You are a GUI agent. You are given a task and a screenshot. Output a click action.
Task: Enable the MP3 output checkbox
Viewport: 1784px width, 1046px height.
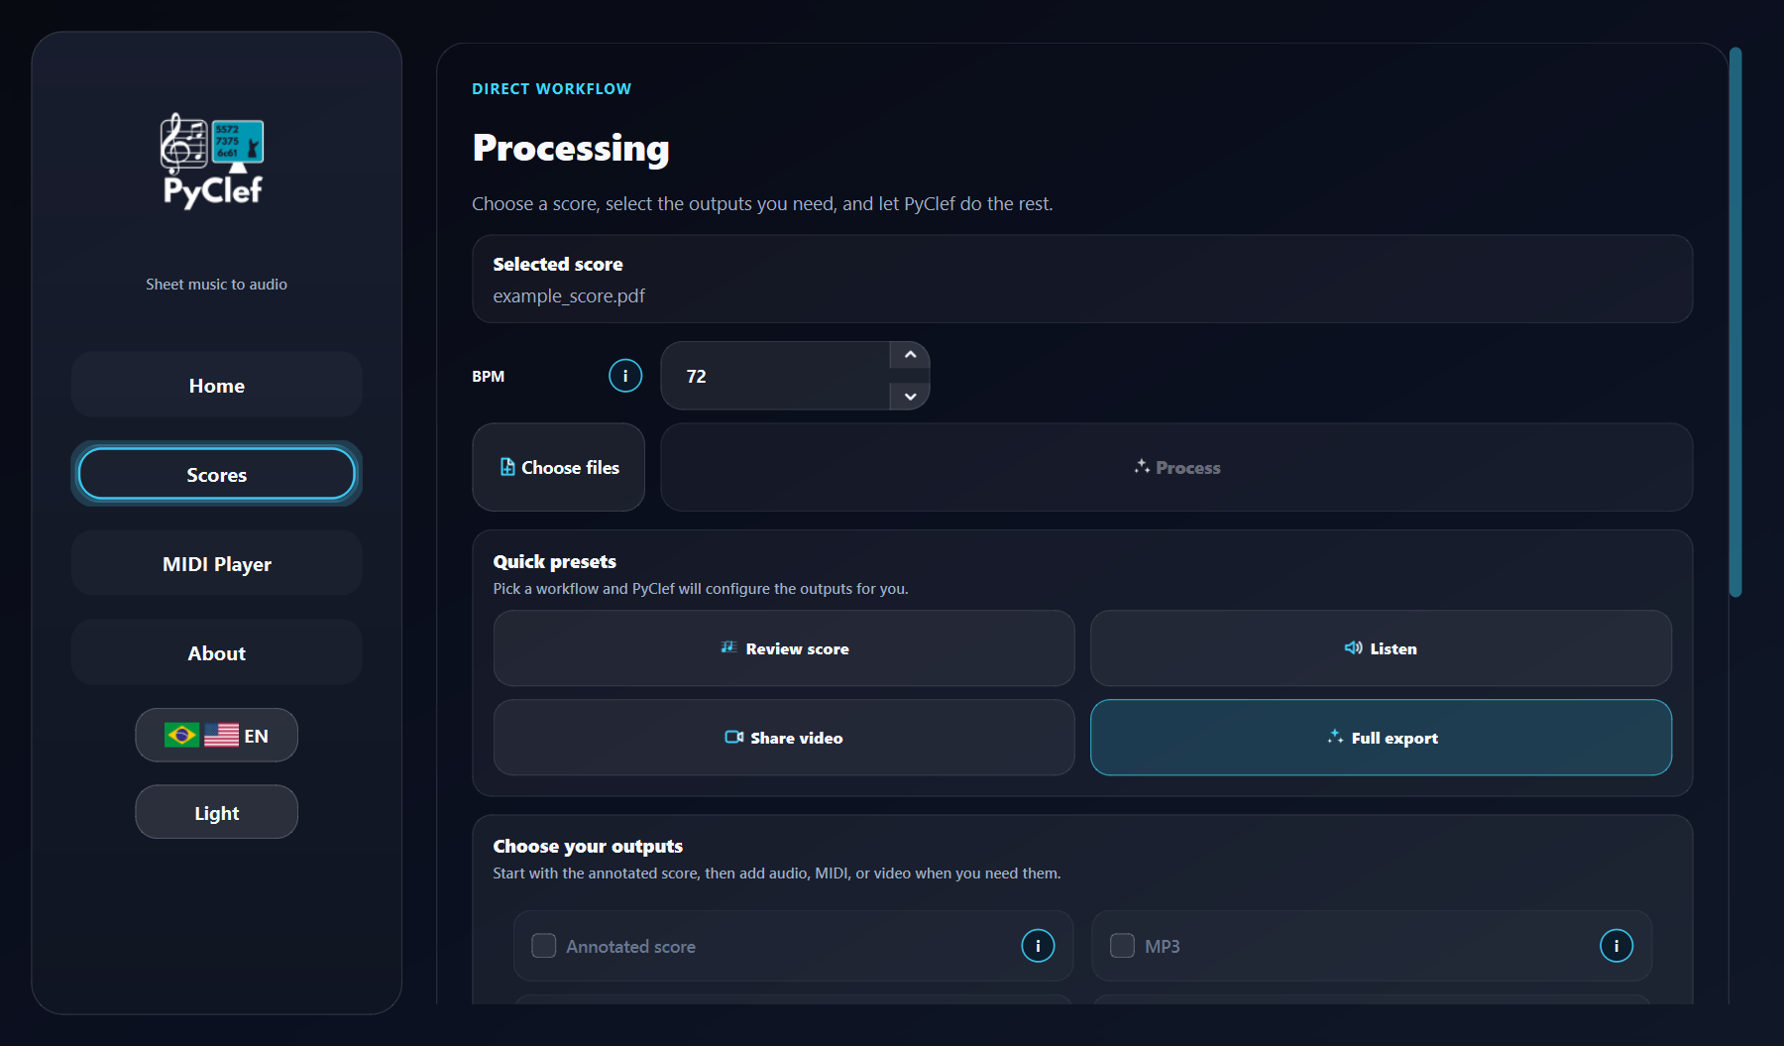[1122, 946]
